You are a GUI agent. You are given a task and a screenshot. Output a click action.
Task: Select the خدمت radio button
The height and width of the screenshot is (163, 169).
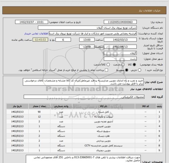tap(123, 65)
